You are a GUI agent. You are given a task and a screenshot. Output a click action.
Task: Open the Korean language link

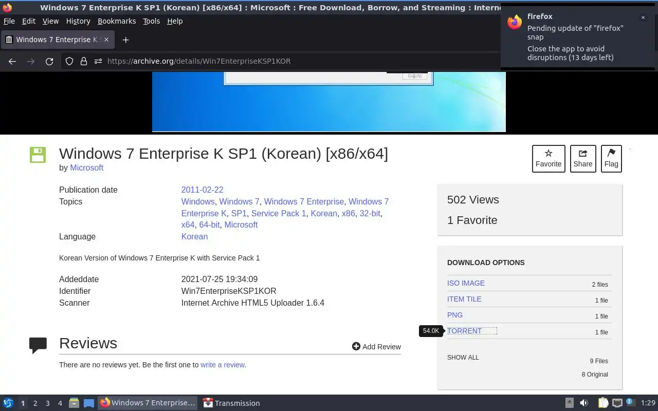pyautogui.click(x=194, y=237)
